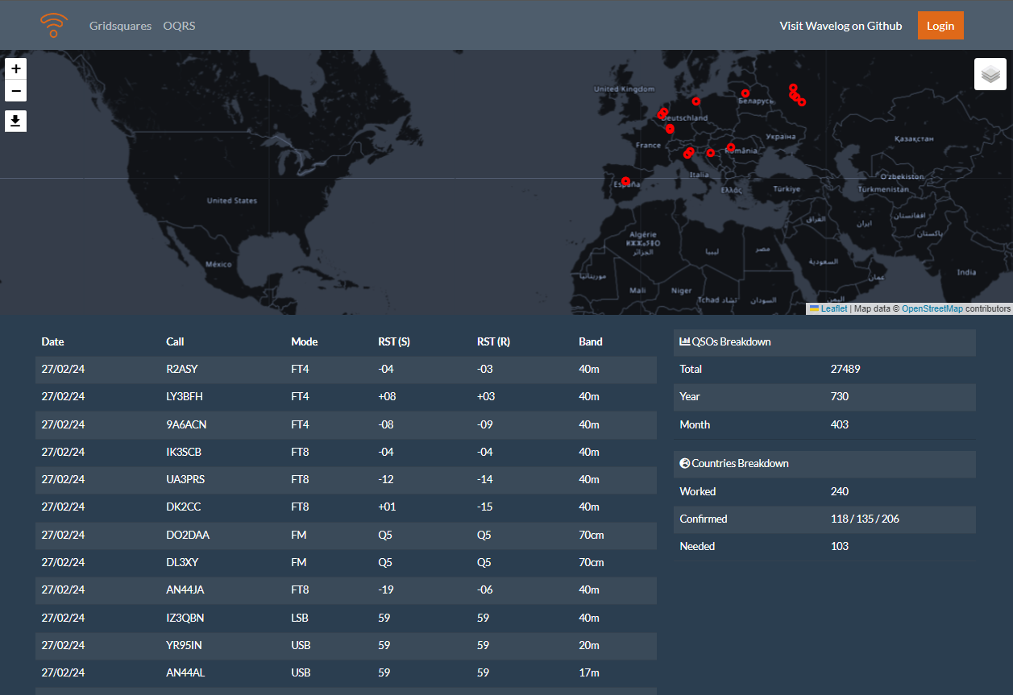1013x695 pixels.
Task: Open the OQRS page
Action: [179, 26]
